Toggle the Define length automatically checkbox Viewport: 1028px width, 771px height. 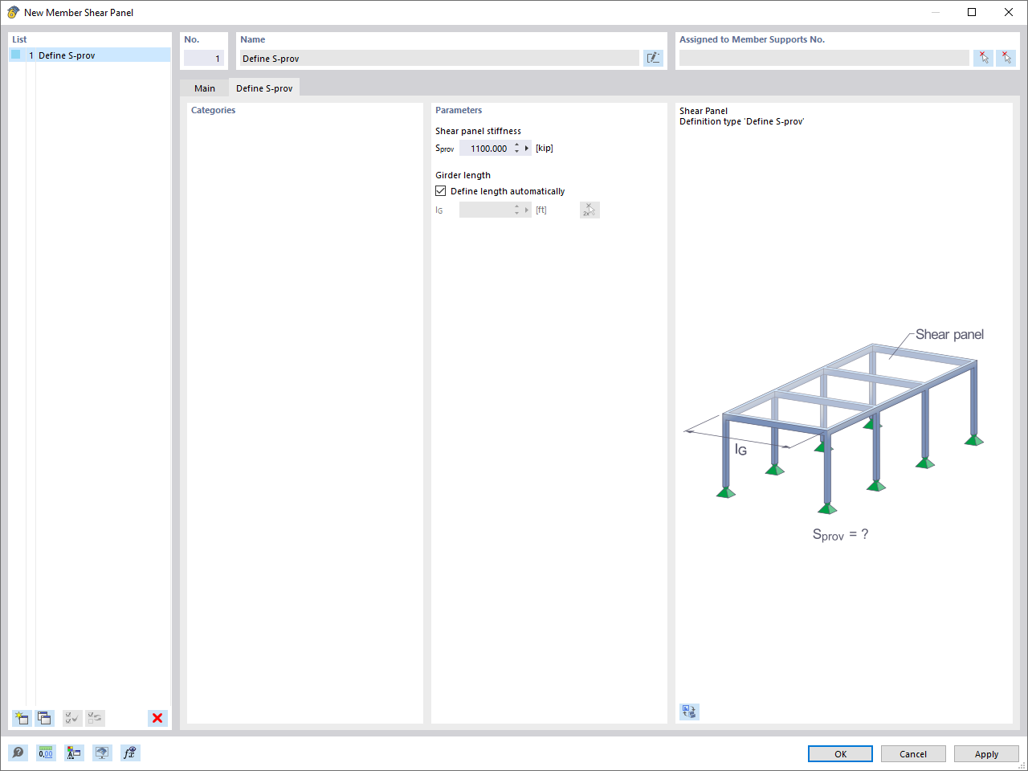[x=441, y=190]
